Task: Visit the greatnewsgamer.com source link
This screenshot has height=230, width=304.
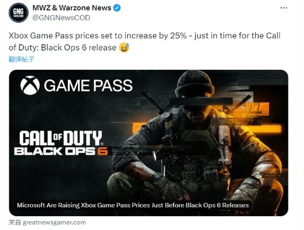Action: click(x=54, y=222)
